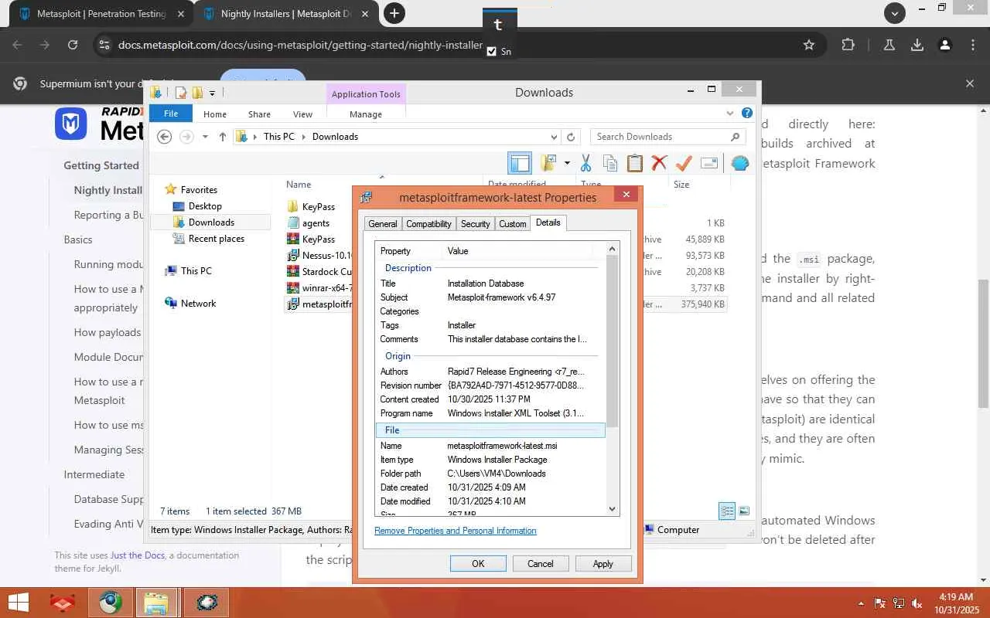Open Explorer Help question mark icon
990x618 pixels.
pos(747,113)
